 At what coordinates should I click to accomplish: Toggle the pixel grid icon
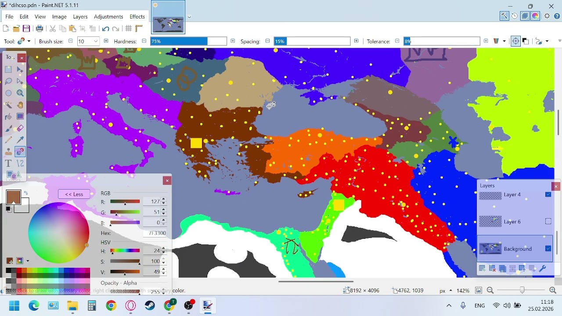[x=129, y=29]
